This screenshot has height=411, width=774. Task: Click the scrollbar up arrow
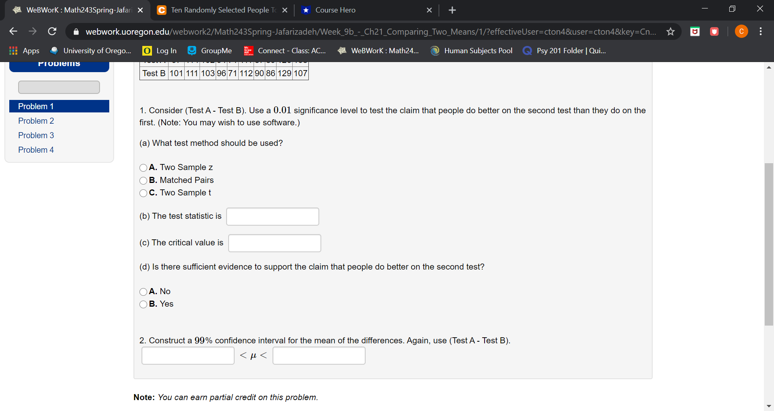click(x=769, y=67)
